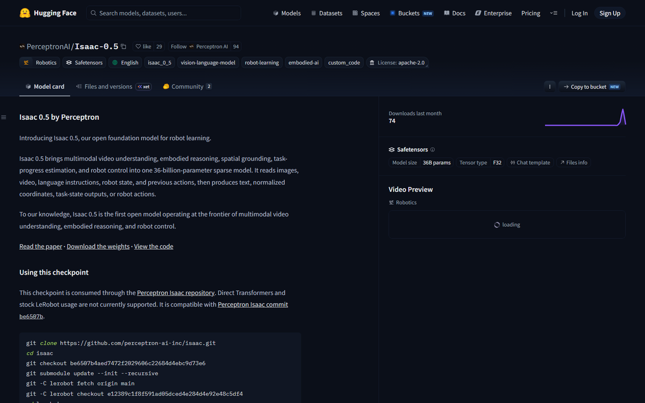Click the Model size 36B params badge

(421, 162)
